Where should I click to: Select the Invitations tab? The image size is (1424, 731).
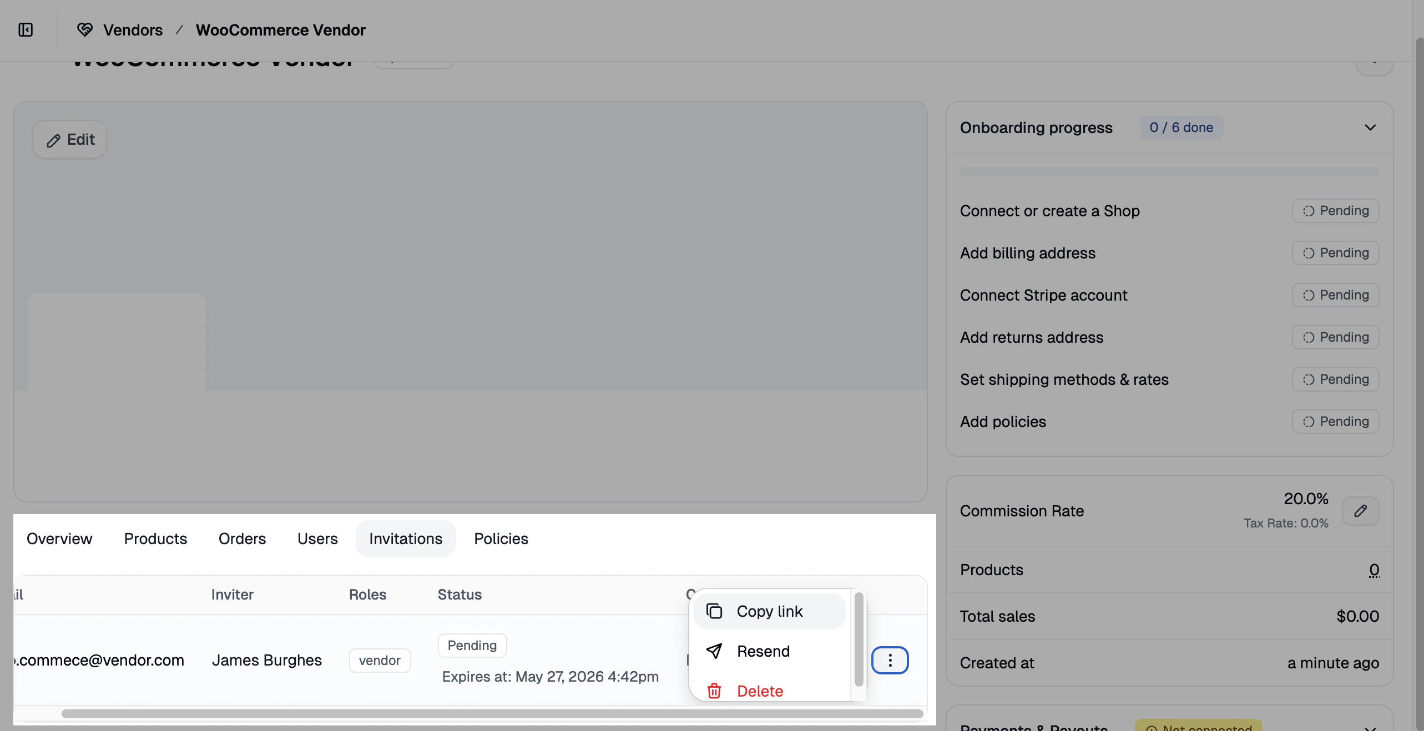[x=406, y=539]
